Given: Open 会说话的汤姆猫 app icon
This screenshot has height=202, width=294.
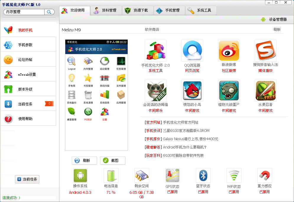Looking at the screenshot, I should tap(156, 91).
